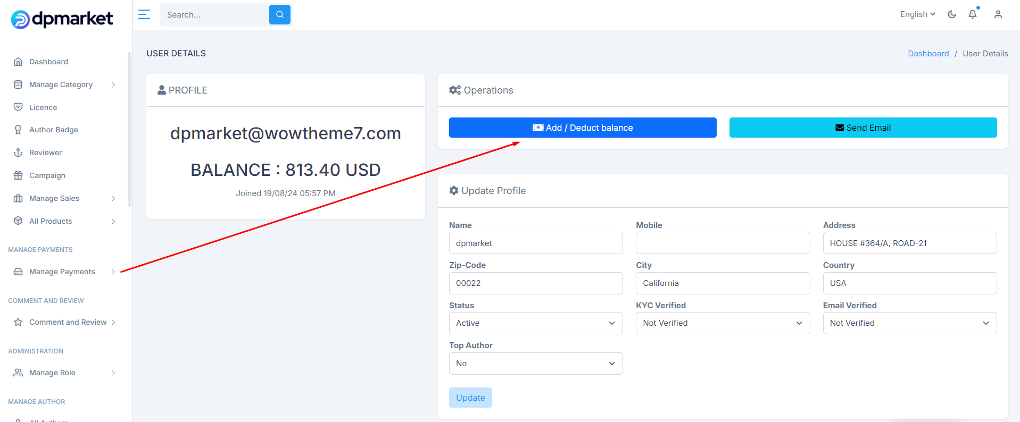Image resolution: width=1020 pixels, height=422 pixels.
Task: Expand the Manage Payments chevron
Action: click(113, 272)
